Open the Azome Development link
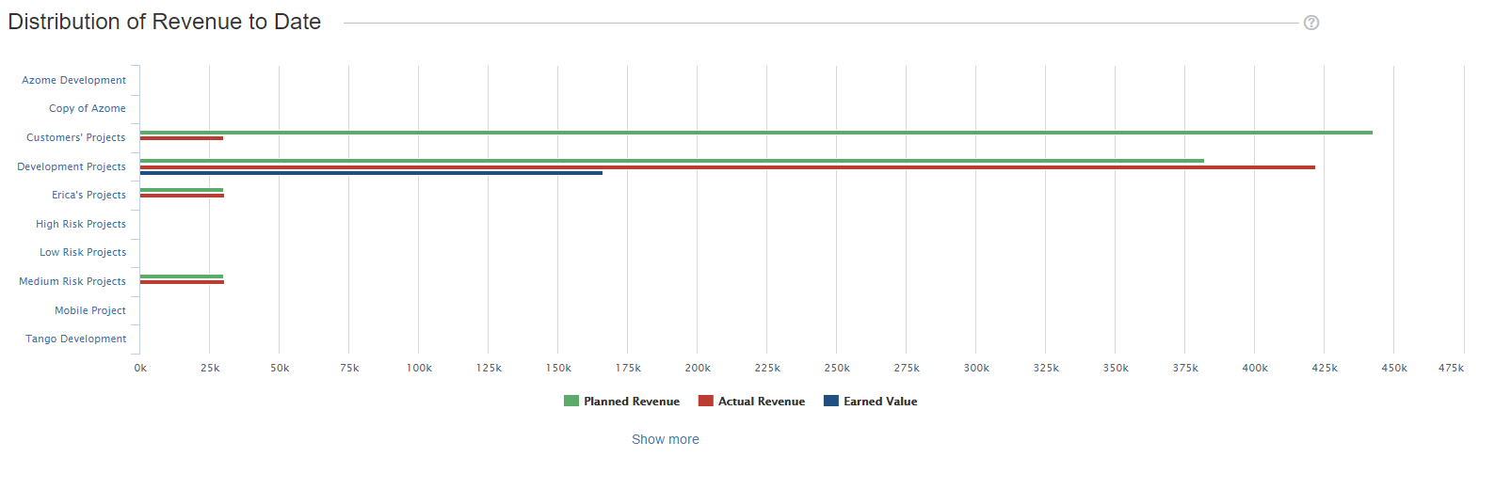Screen dimensions: 1495x489 (x=73, y=81)
